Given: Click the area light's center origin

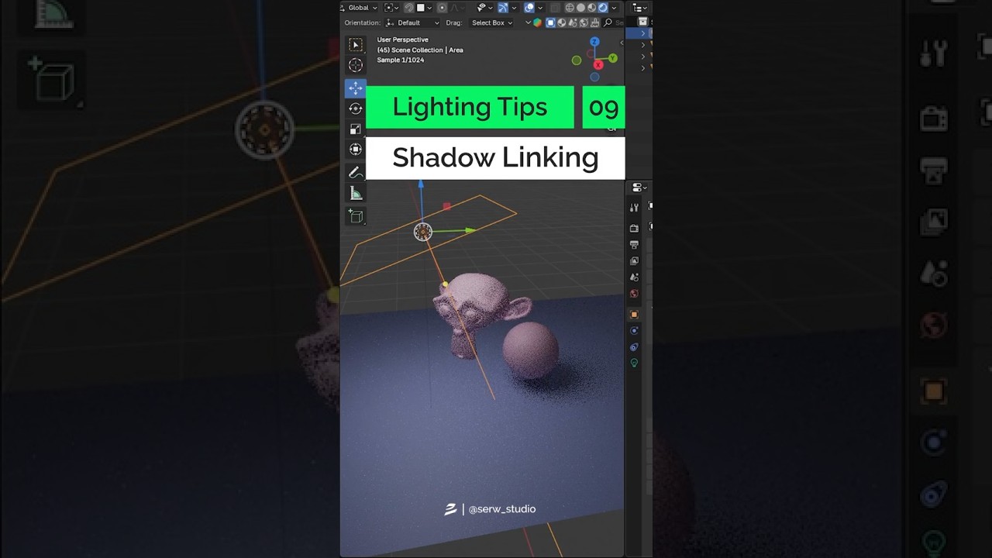Looking at the screenshot, I should 422,232.
